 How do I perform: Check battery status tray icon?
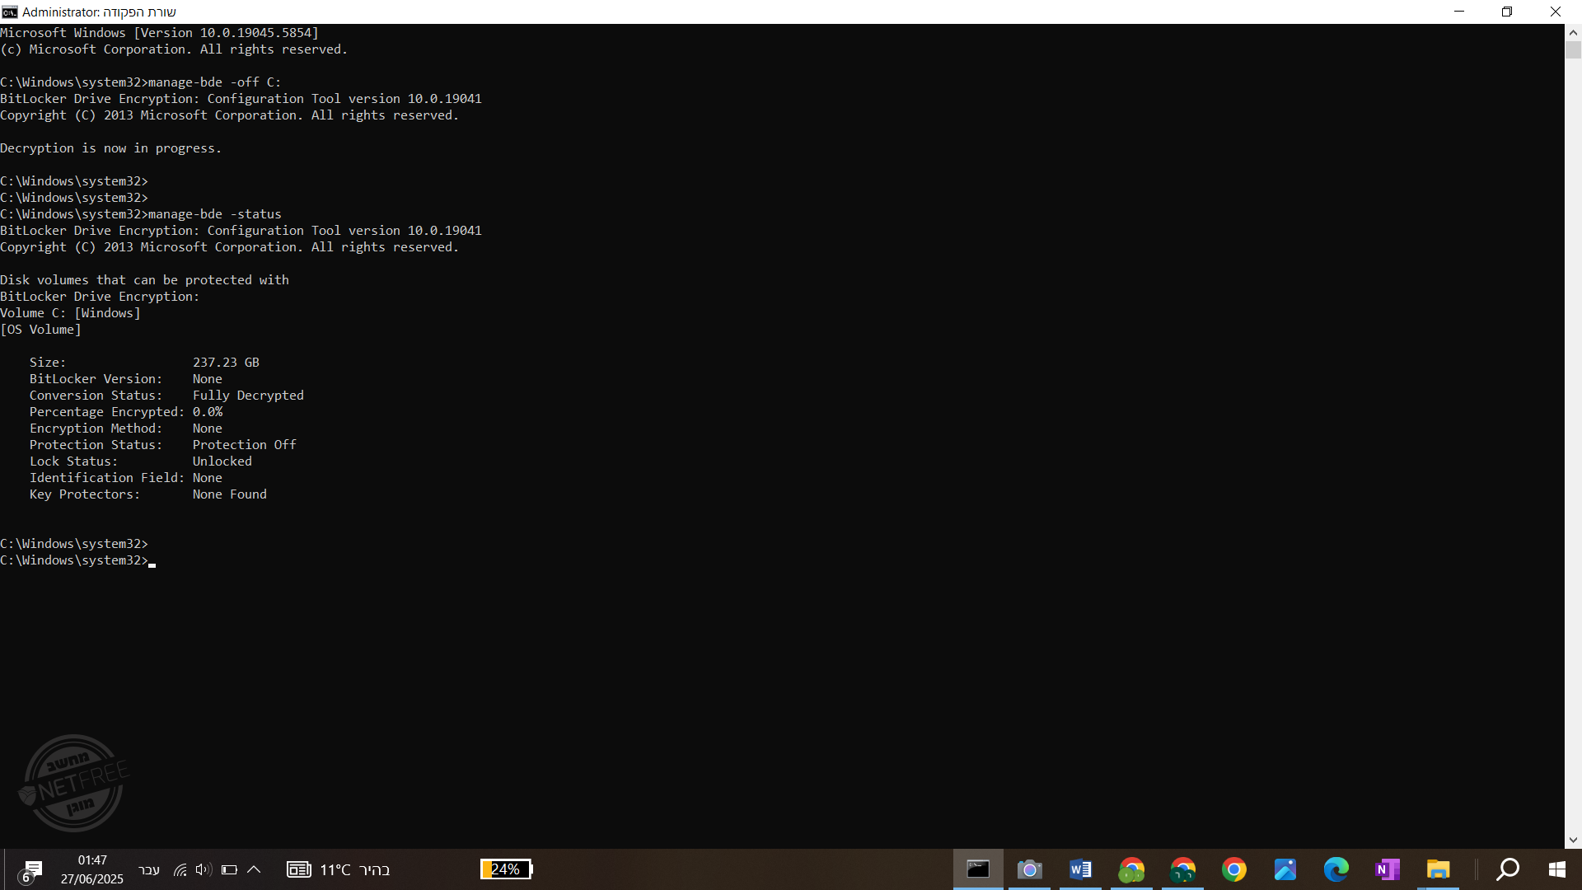pyautogui.click(x=229, y=870)
